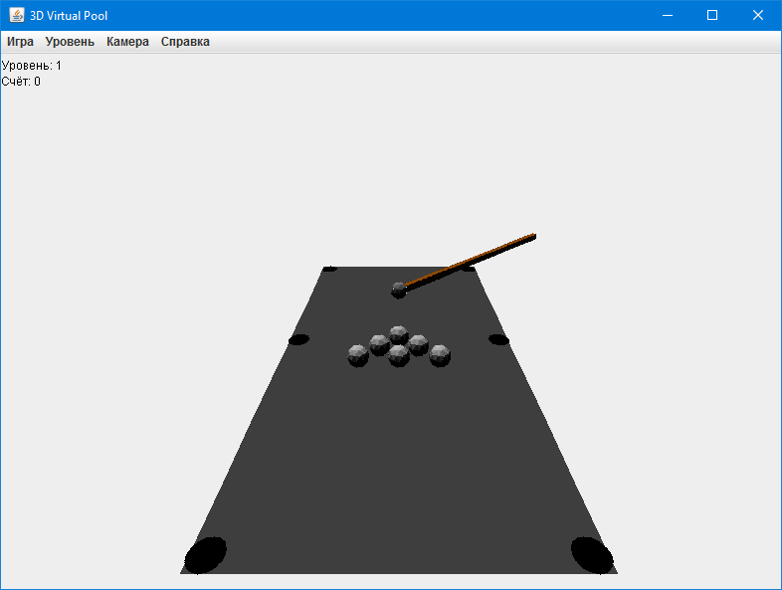Click the cue ball at the cue tip

click(x=399, y=291)
